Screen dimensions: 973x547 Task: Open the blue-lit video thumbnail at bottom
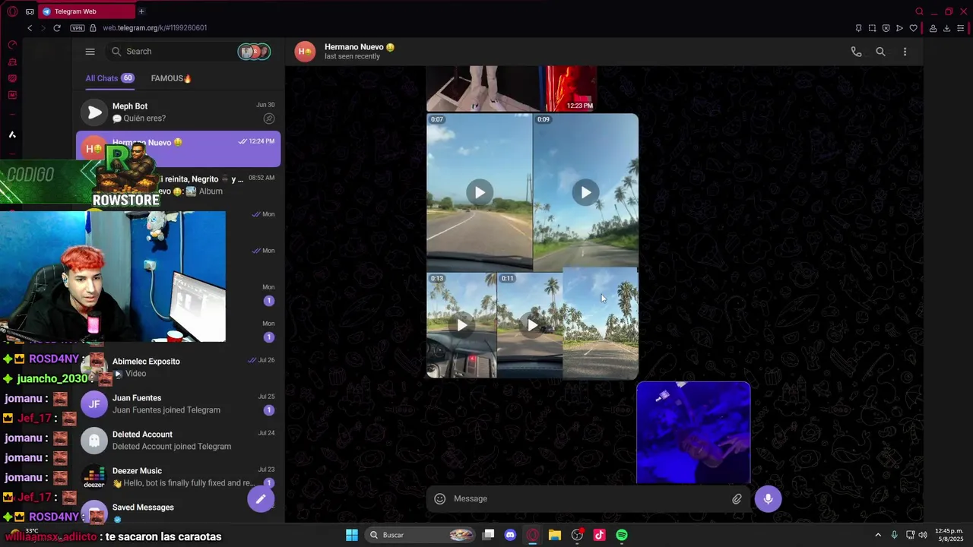click(x=693, y=432)
